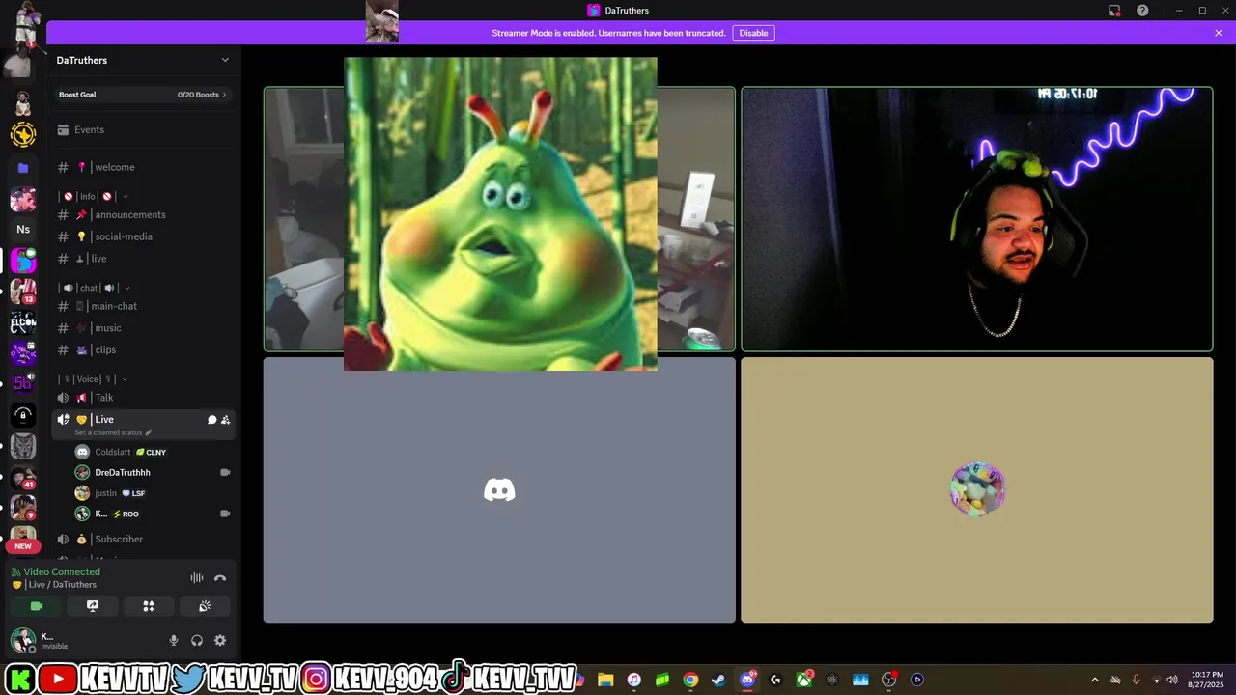Join the Talk voice channel

tap(143, 398)
